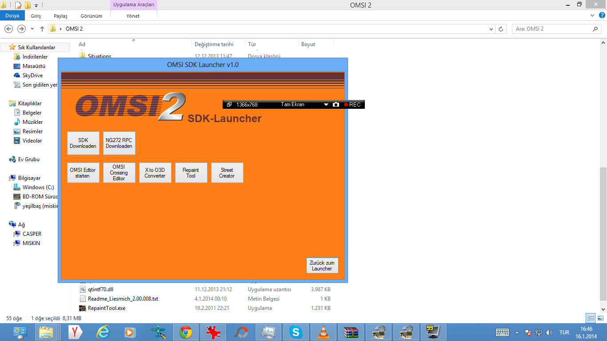The width and height of the screenshot is (607, 341).
Task: Launch the Repaint Tool button
Action: coord(191,173)
